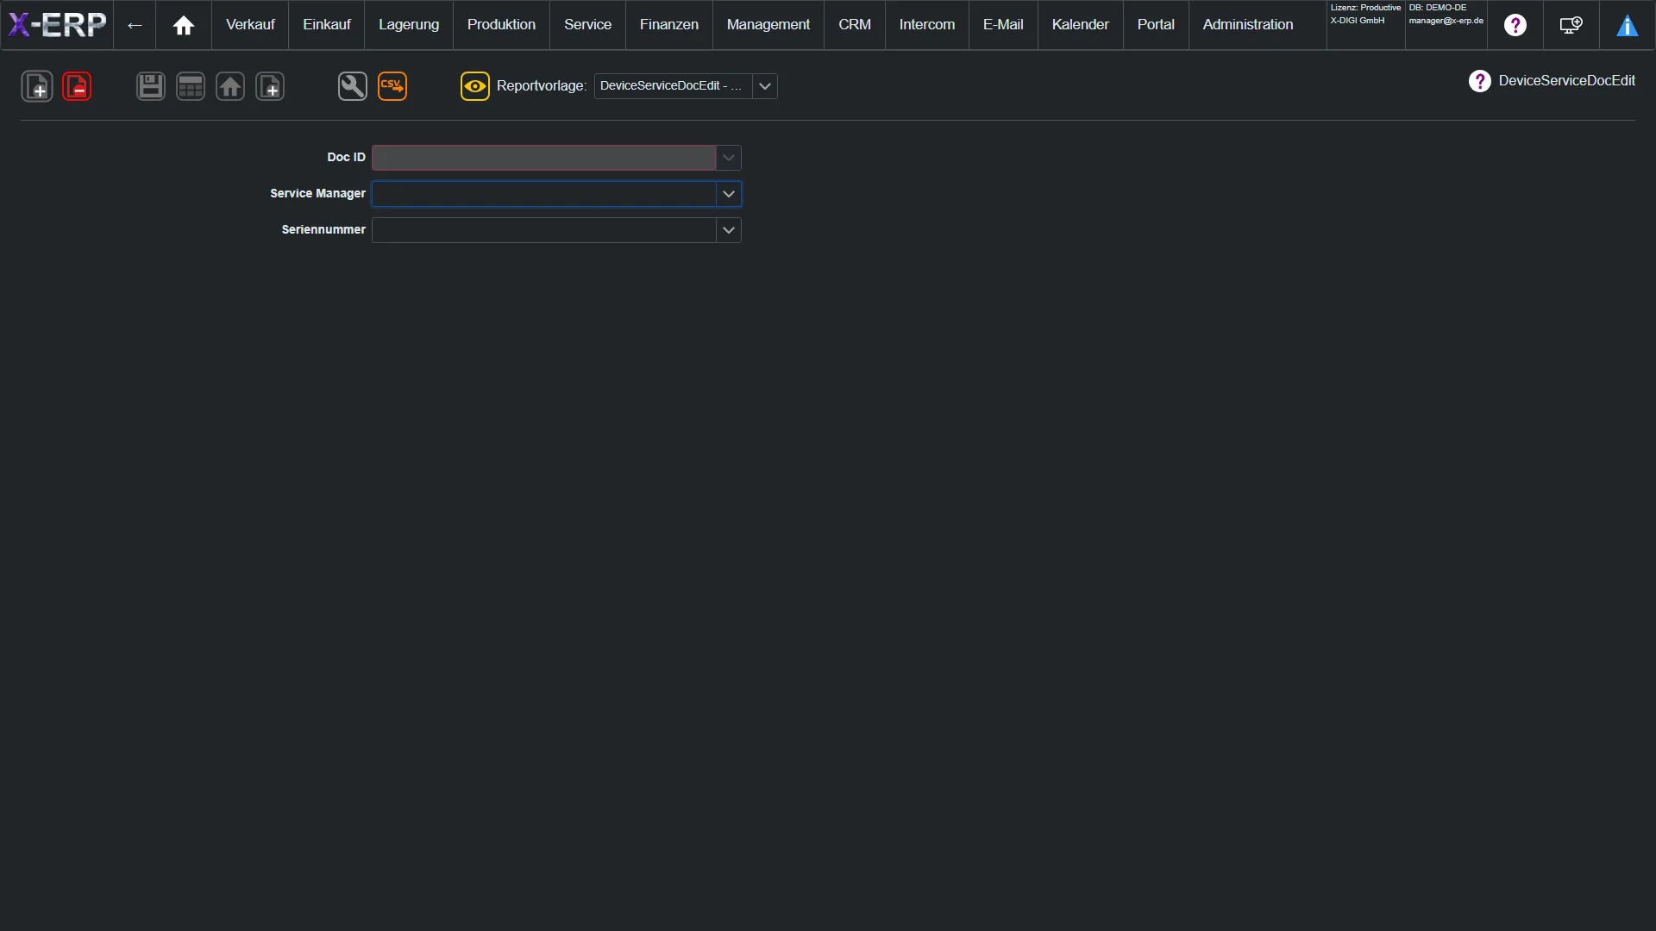
Task: Expand the Doc ID dropdown arrow
Action: (x=729, y=158)
